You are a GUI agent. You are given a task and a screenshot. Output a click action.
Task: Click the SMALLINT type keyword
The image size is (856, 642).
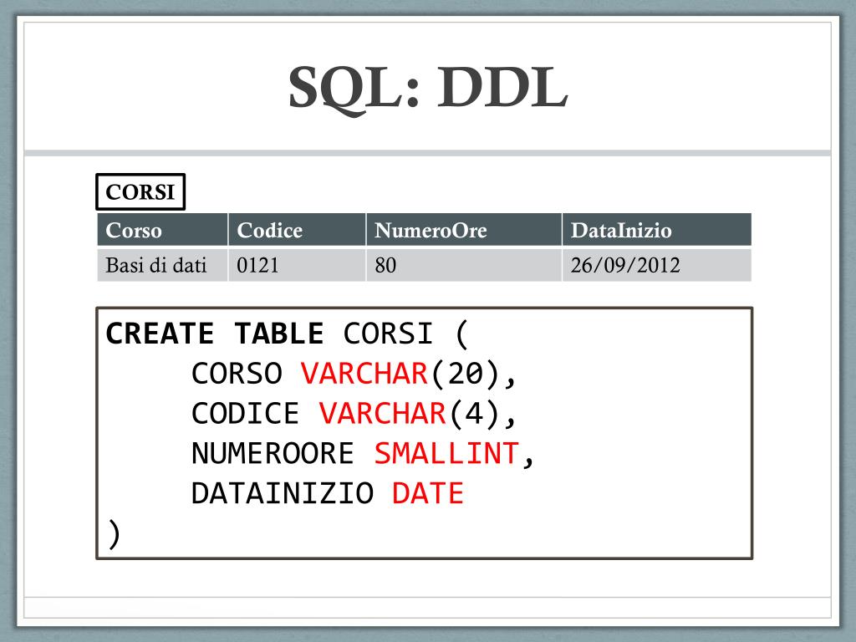(446, 454)
